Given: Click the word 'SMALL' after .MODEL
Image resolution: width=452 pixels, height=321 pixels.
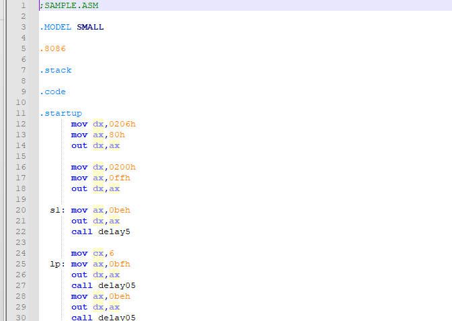Looking at the screenshot, I should pyautogui.click(x=90, y=27).
